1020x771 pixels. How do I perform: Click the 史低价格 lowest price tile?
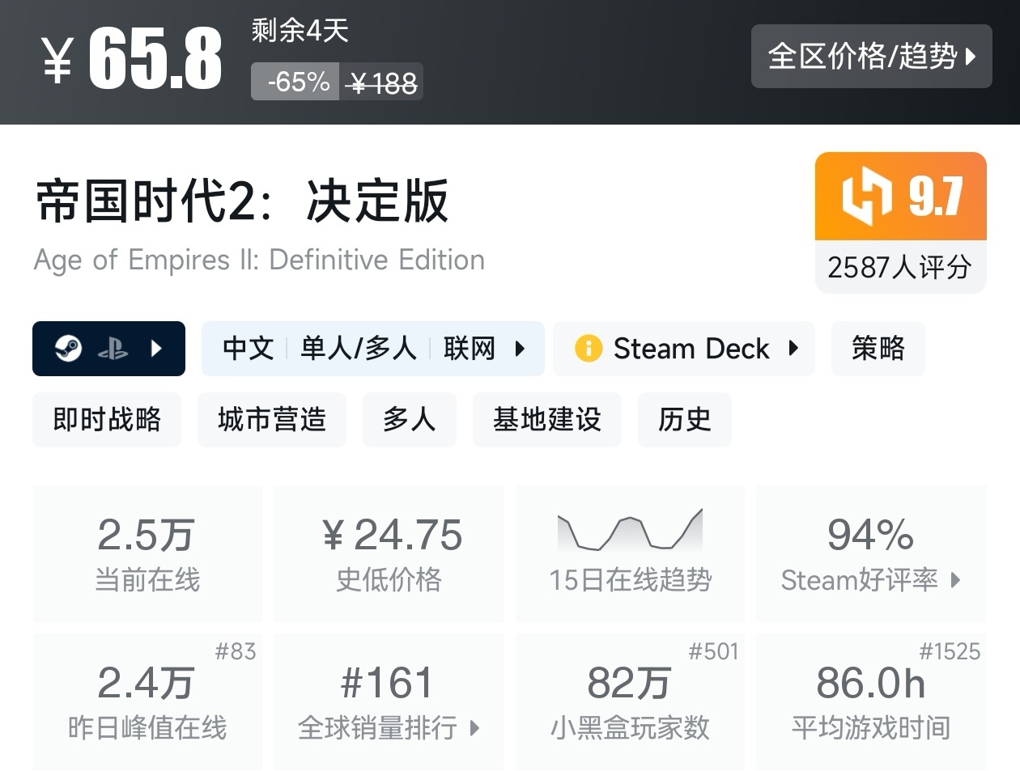click(389, 554)
